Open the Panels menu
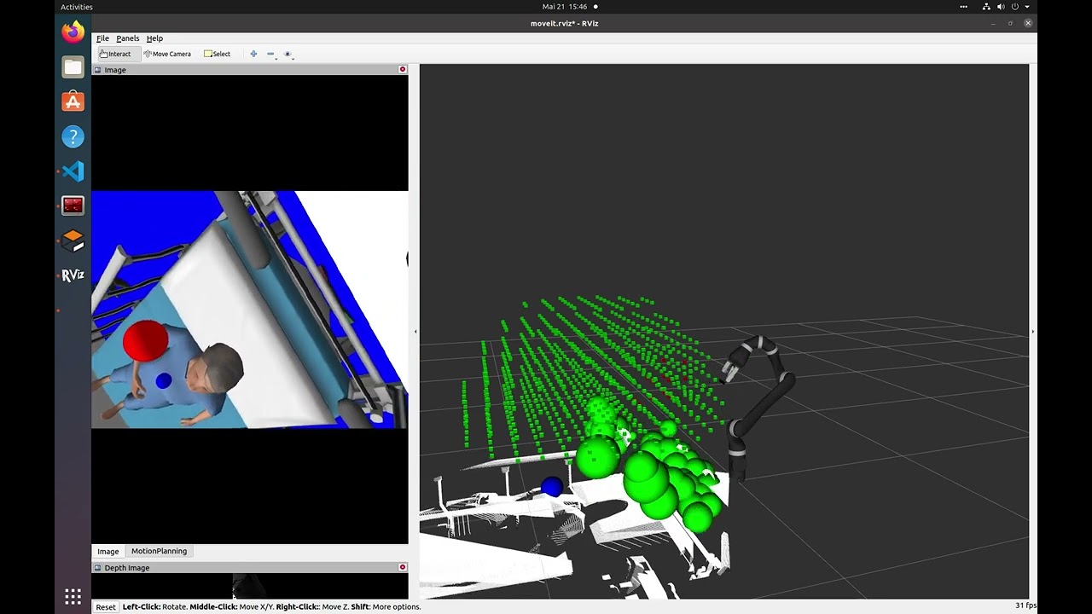Viewport: 1092px width, 614px height. click(128, 38)
